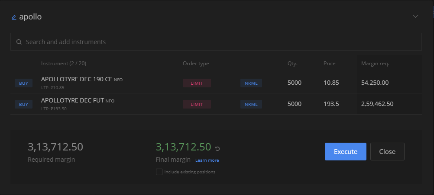
Task: Select the APOLLOTYRE DEC FUT instrument name
Action: click(72, 100)
